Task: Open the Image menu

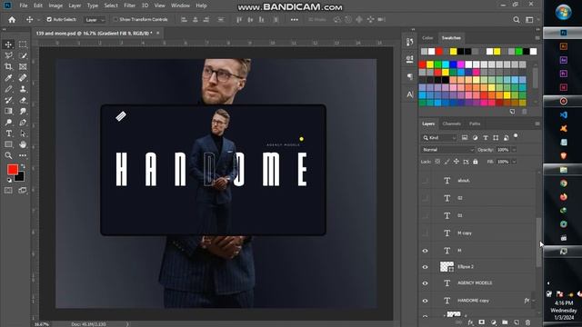Action: coord(55,5)
